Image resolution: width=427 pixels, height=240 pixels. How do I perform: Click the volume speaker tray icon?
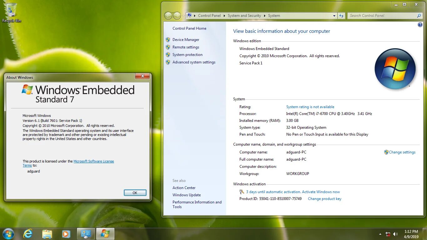click(x=395, y=234)
